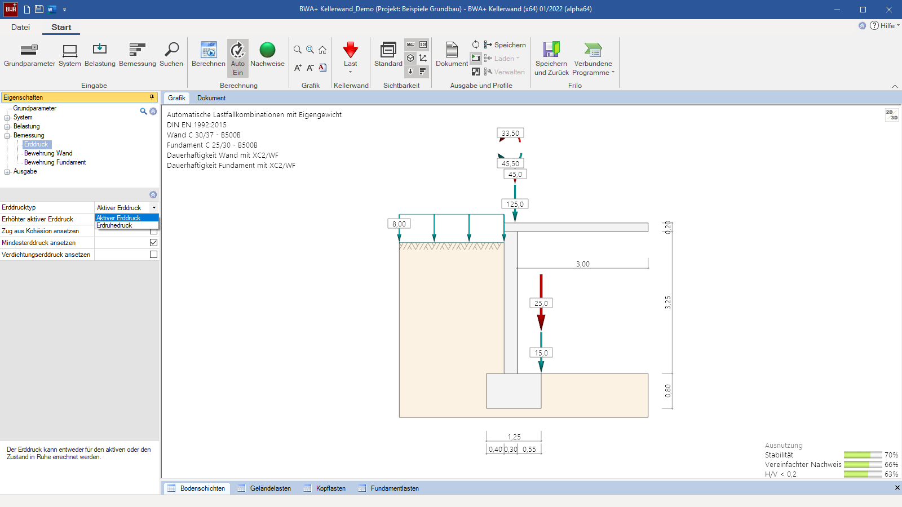This screenshot has height=507, width=902.
Task: Decrease graphic font size A-
Action: click(310, 68)
